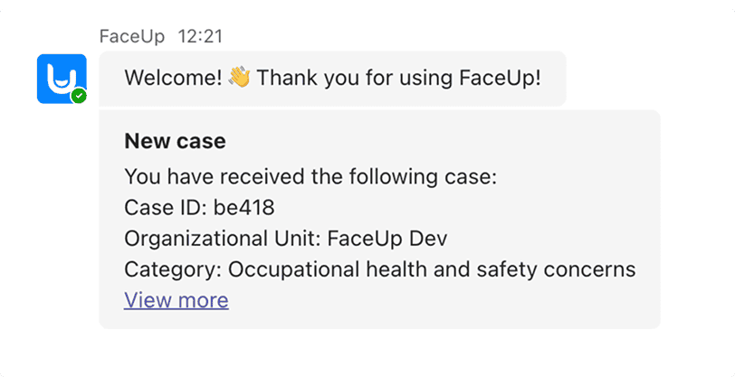Open the View more link
The width and height of the screenshot is (735, 377).
177,300
